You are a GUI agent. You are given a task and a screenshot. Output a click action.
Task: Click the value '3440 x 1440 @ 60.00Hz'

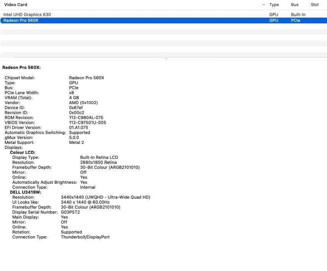coord(85,202)
